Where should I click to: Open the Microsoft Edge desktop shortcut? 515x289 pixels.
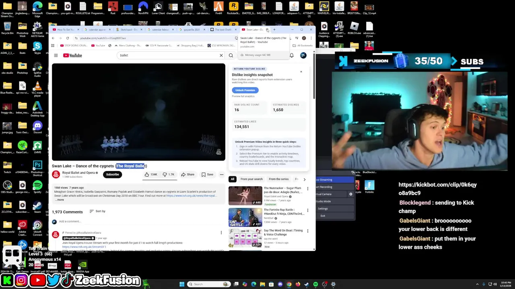pyautogui.click(x=37, y=9)
